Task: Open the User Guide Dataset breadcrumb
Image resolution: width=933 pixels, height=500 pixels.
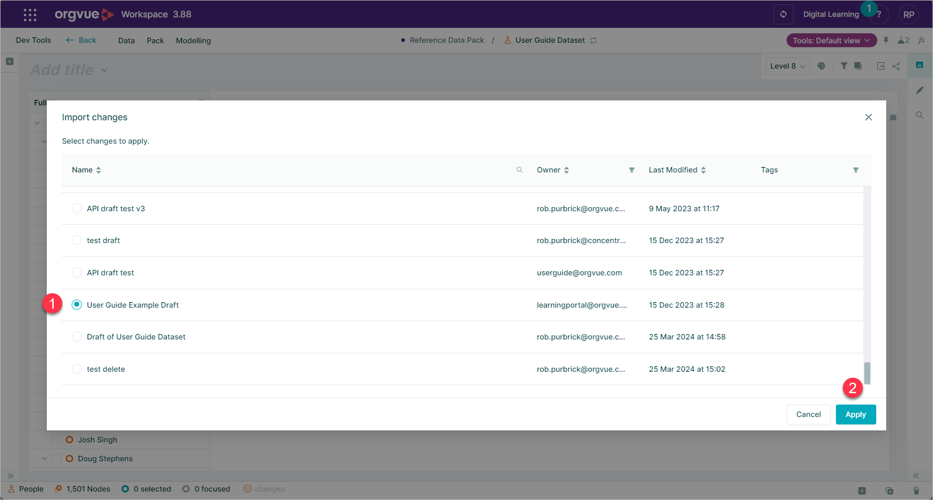Action: tap(550, 40)
